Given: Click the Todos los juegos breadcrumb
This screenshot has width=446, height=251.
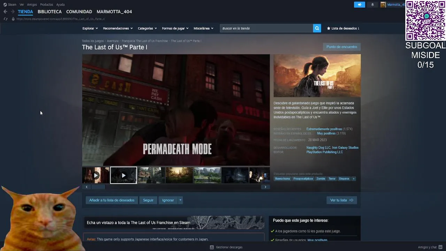Looking at the screenshot, I should 93,41.
